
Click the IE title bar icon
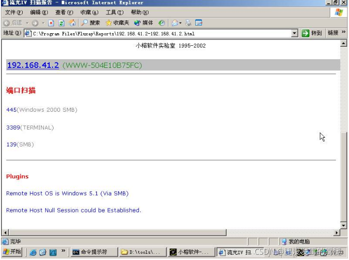(4, 3)
